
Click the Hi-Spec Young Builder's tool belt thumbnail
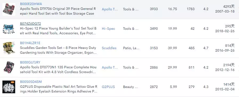(x=9, y=29)
